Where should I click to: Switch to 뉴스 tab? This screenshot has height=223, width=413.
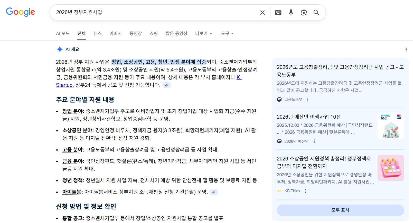pyautogui.click(x=98, y=33)
